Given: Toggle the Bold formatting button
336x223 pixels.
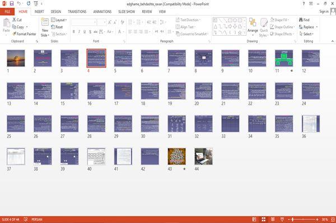Looking at the screenshot, I should click(73, 32).
